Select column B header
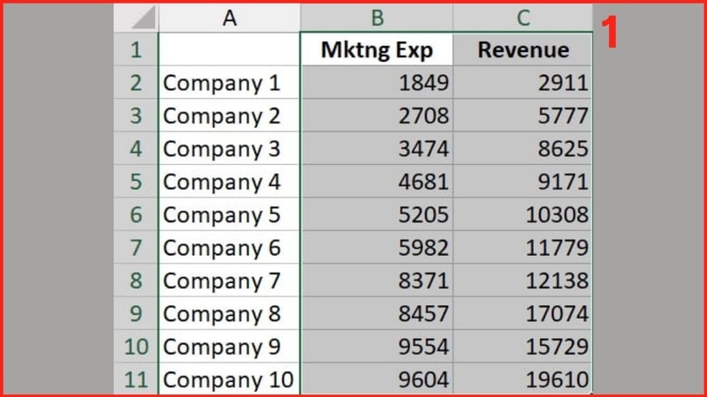 point(377,18)
